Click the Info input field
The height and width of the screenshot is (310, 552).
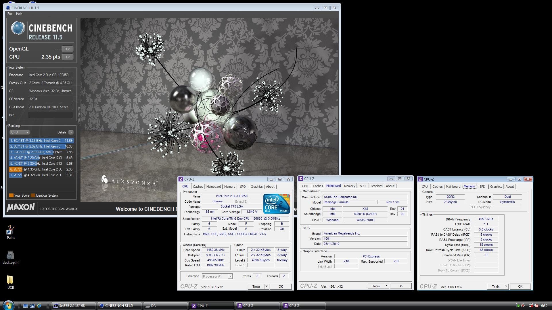(51, 115)
